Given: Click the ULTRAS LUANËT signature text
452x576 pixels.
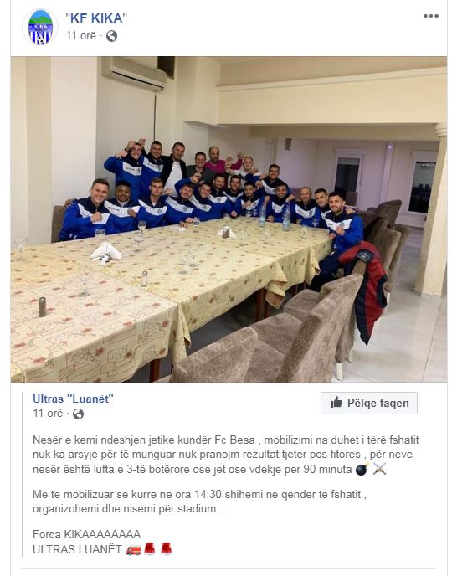Looking at the screenshot, I should pyautogui.click(x=77, y=549).
